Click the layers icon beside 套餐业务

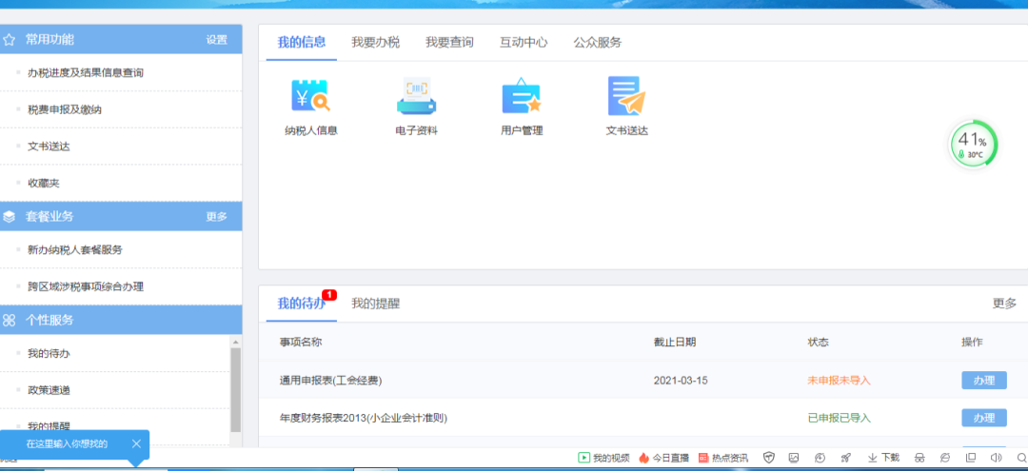[x=10, y=217]
